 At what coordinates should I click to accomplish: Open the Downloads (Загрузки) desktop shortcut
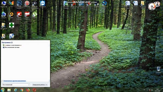point(4,15)
